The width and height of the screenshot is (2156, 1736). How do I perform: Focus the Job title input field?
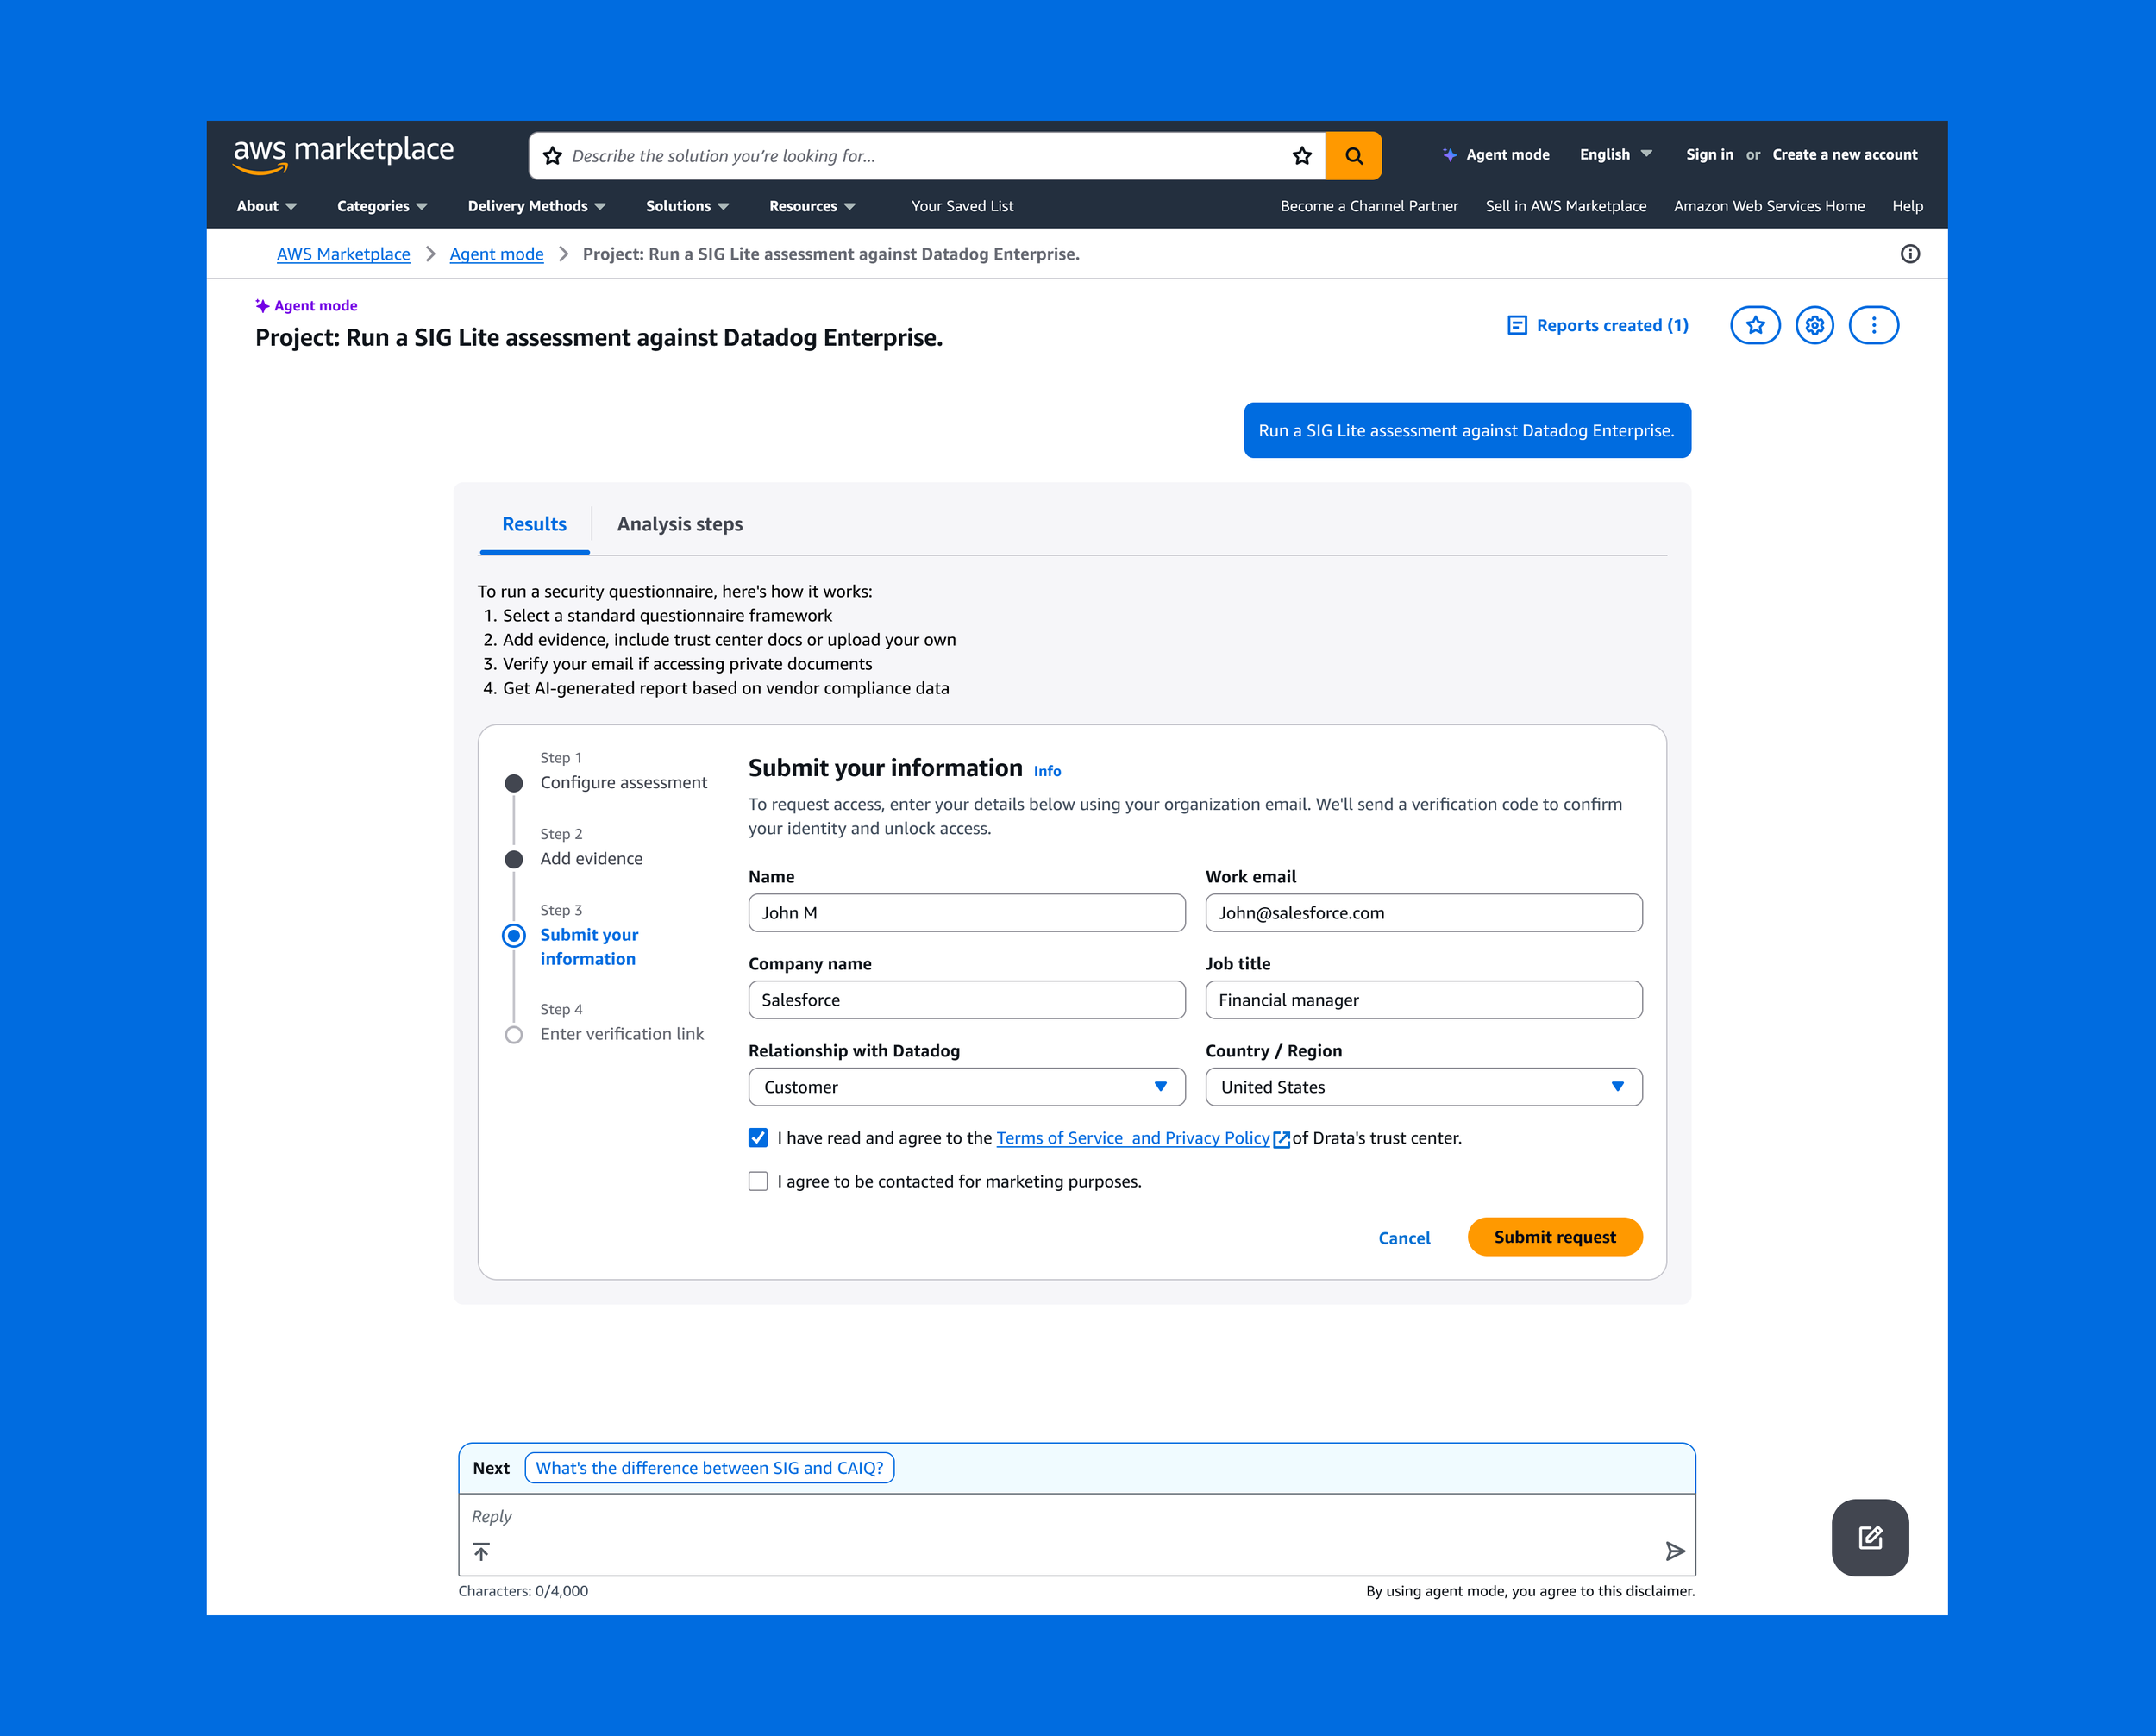click(x=1423, y=1000)
